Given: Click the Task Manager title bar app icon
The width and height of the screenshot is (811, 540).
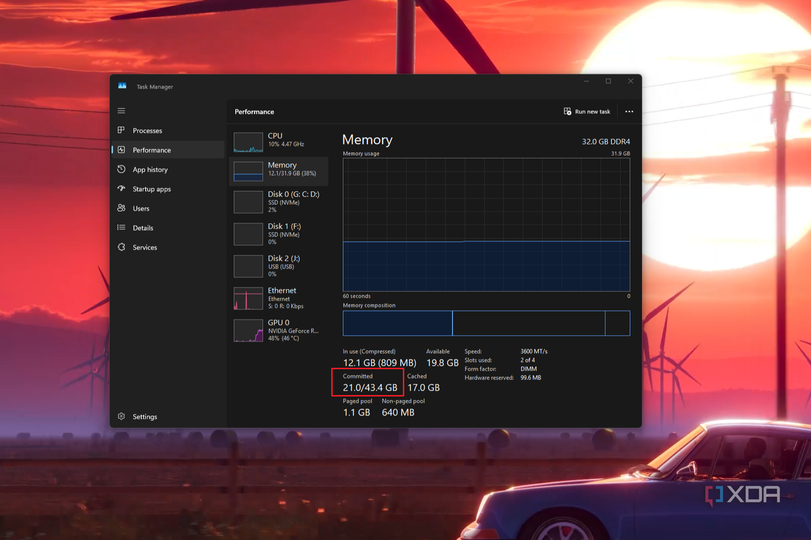Looking at the screenshot, I should 122,86.
